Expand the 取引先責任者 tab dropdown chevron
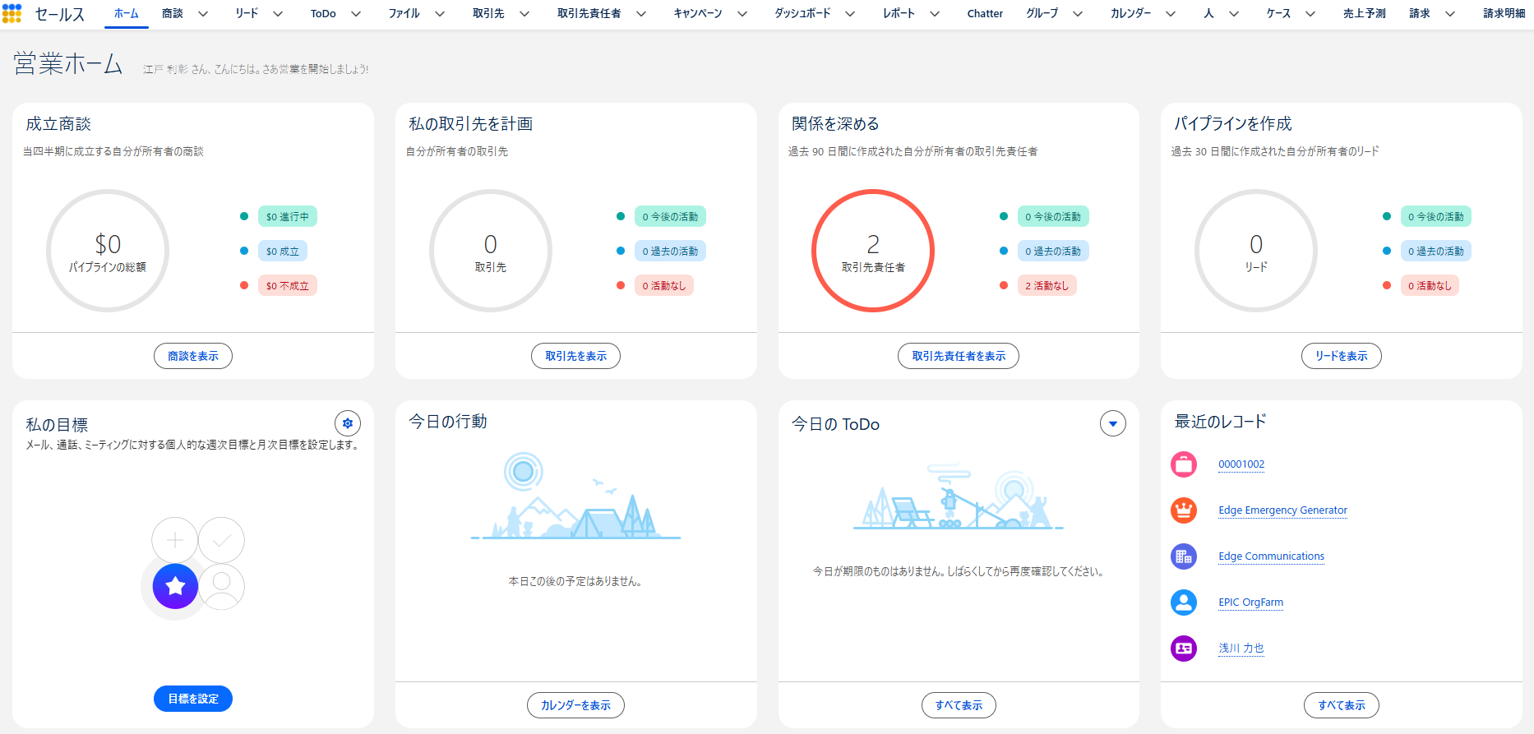This screenshot has width=1534, height=734. tap(641, 14)
